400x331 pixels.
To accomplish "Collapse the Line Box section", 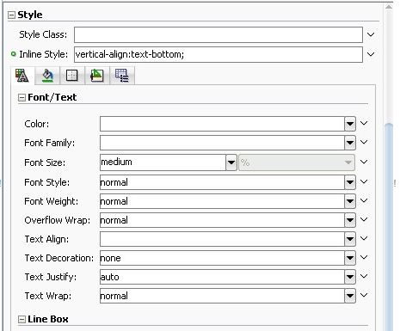I will point(22,319).
